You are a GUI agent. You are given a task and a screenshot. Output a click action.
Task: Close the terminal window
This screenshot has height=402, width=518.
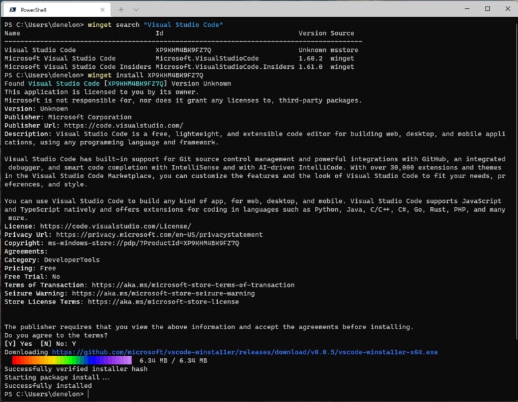[508, 9]
